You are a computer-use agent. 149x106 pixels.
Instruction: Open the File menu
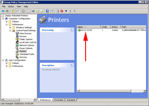pos(4,6)
